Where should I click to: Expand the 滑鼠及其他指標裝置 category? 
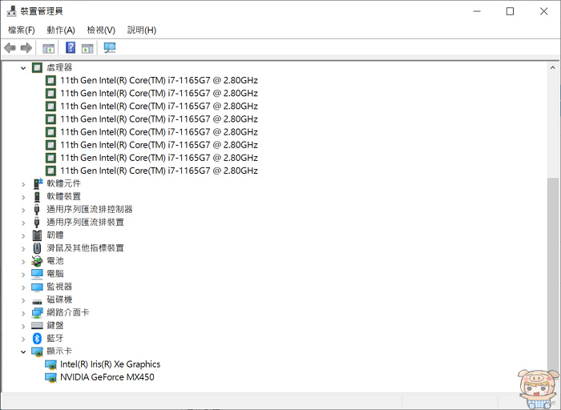pyautogui.click(x=23, y=248)
